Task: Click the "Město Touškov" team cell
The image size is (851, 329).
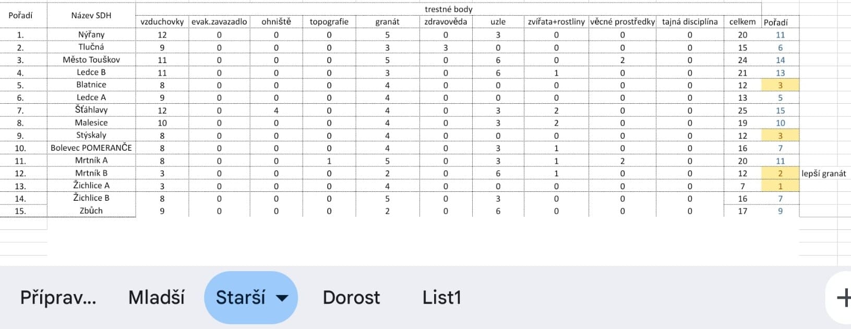Action: point(91,59)
